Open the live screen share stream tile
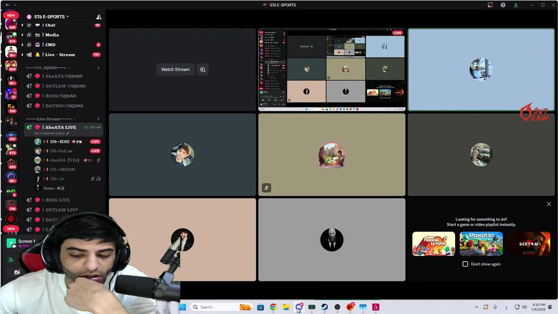The height and width of the screenshot is (314, 558). pyautogui.click(x=332, y=70)
